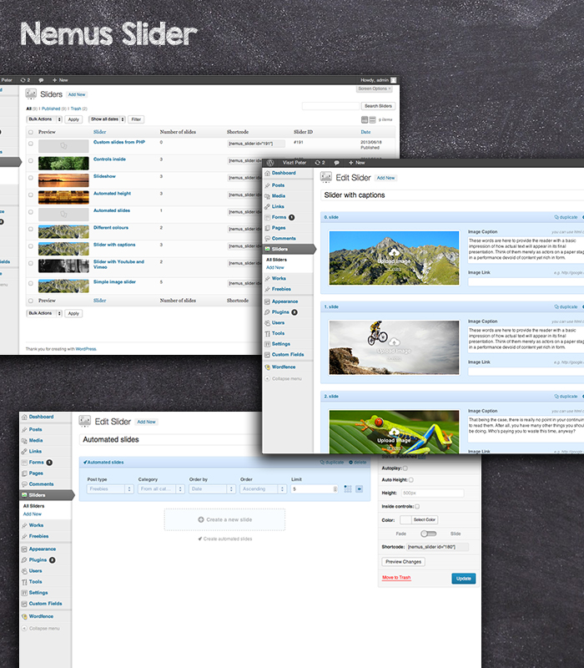Click the Upload Image cloud icon on the frog slide
The width and height of the screenshot is (584, 668).
point(394,432)
